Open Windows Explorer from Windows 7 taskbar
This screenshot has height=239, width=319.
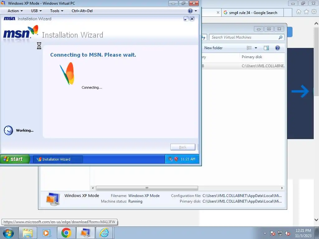28,233
